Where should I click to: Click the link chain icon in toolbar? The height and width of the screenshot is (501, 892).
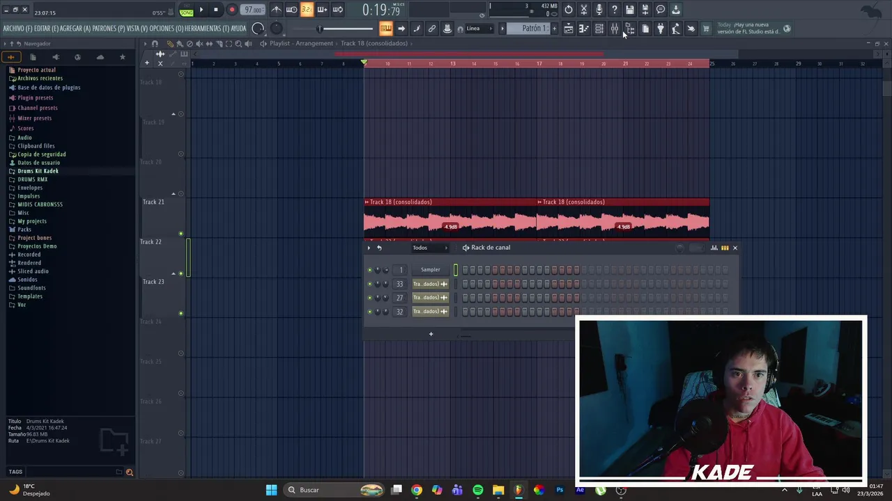click(x=432, y=29)
